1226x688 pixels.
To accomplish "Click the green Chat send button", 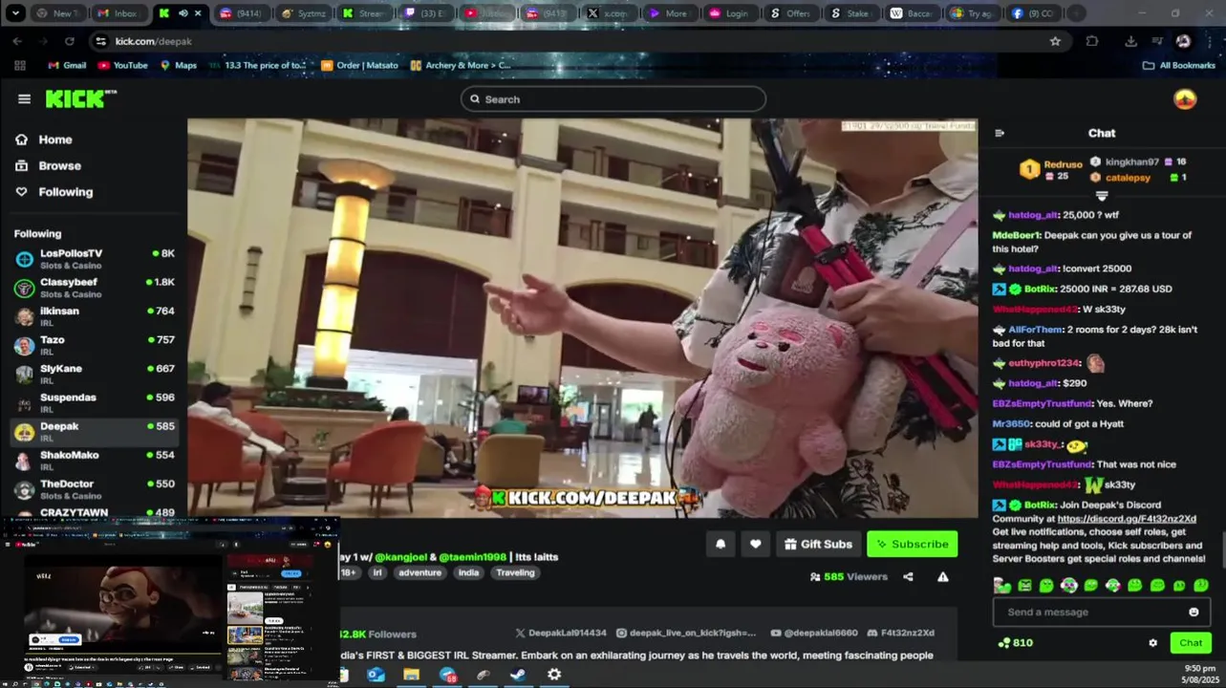I will coord(1191,643).
